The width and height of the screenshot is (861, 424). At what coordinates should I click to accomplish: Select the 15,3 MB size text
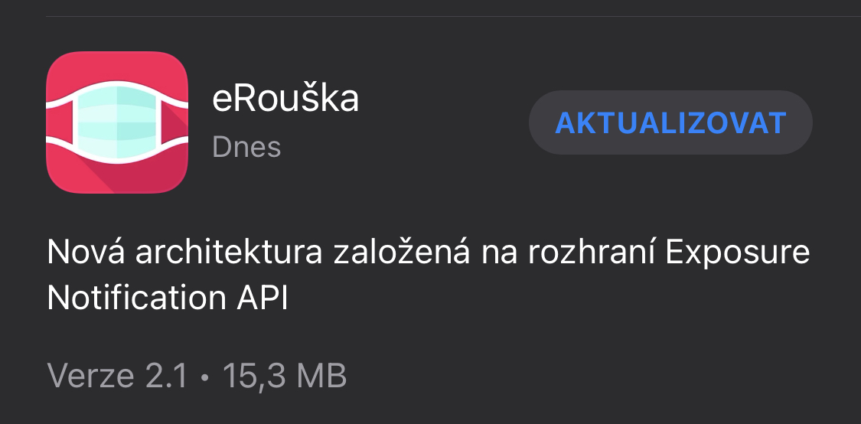285,377
